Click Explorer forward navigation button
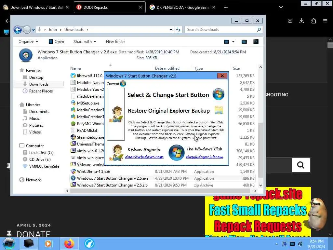The image size is (333, 250). point(27,30)
